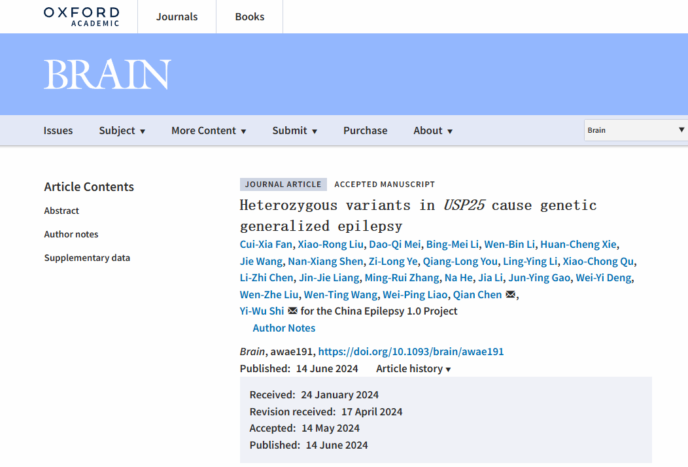The height and width of the screenshot is (467, 688).
Task: Switch to the Journals tab
Action: [177, 17]
